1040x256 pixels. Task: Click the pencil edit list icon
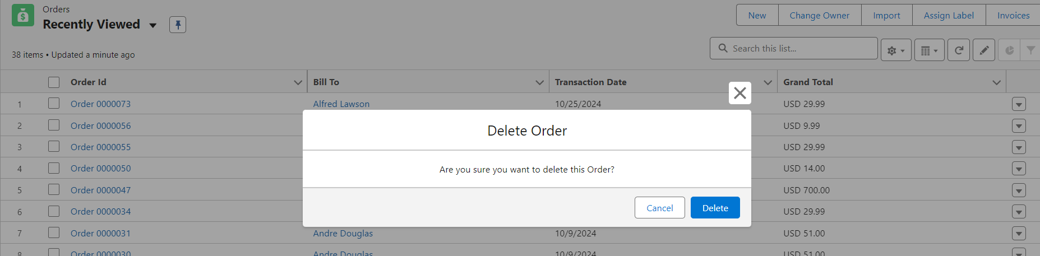point(984,50)
